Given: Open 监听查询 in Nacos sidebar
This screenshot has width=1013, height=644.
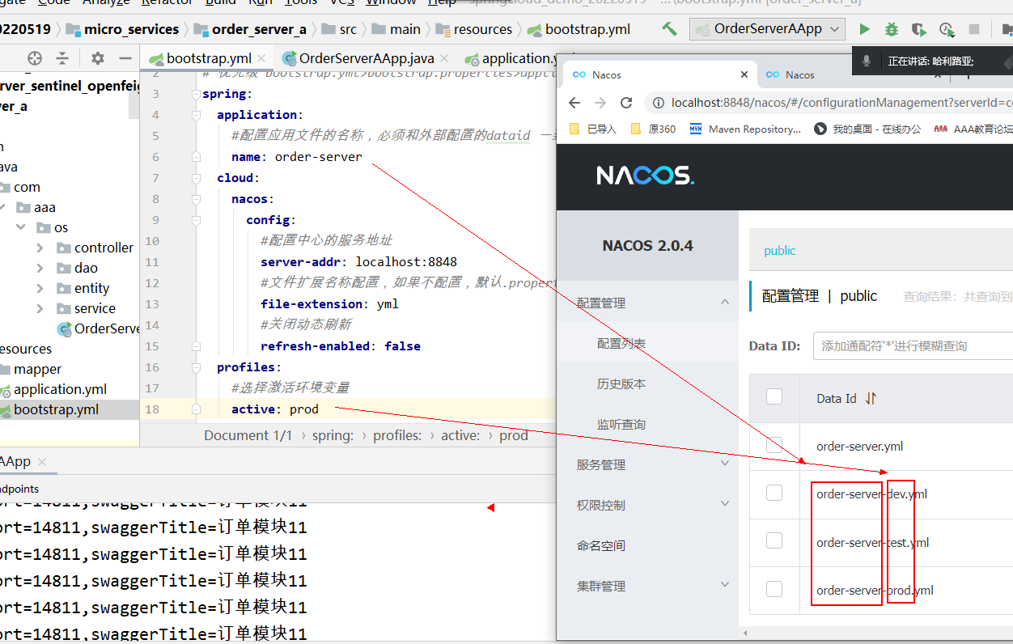Looking at the screenshot, I should (621, 425).
